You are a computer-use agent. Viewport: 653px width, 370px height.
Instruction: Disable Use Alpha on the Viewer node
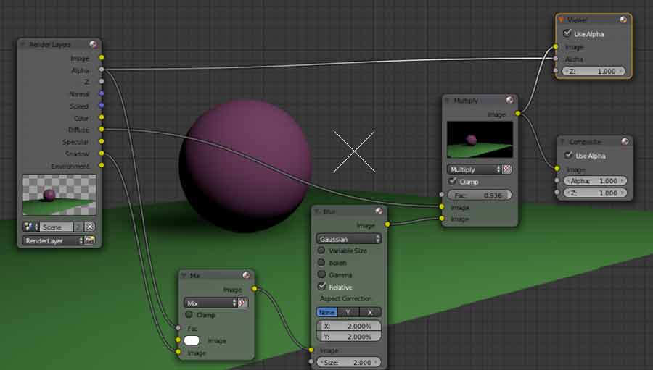567,34
